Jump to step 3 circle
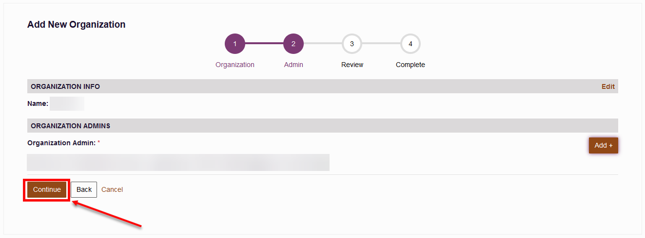Screen dimensions: 645x238 tap(352, 44)
